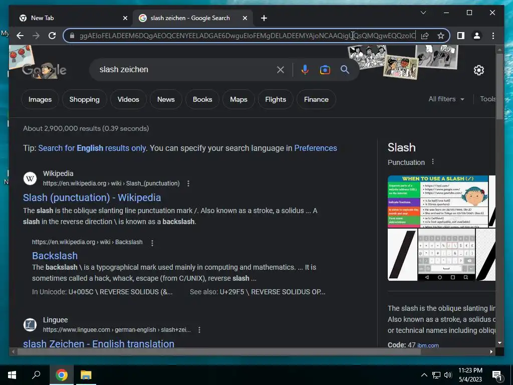Filter results by Shopping
Viewport: 513px width, 385px height.
(84, 100)
